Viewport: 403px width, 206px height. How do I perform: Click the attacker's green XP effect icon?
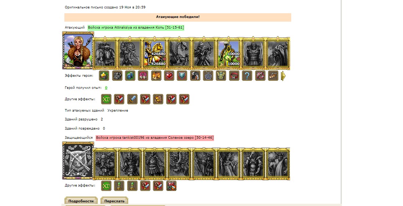tap(106, 99)
